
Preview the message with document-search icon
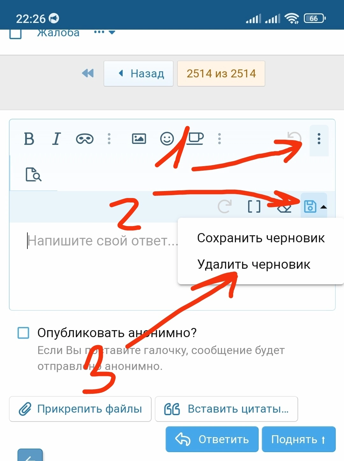point(33,174)
